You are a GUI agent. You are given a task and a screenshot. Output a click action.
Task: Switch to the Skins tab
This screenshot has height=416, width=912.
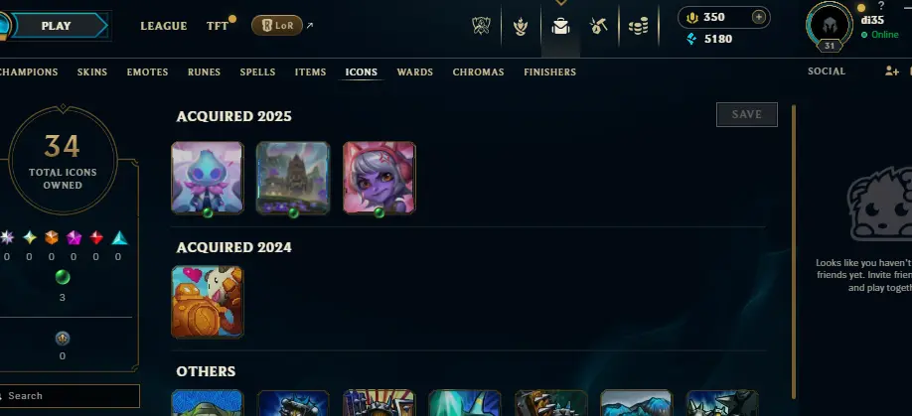pyautogui.click(x=92, y=72)
